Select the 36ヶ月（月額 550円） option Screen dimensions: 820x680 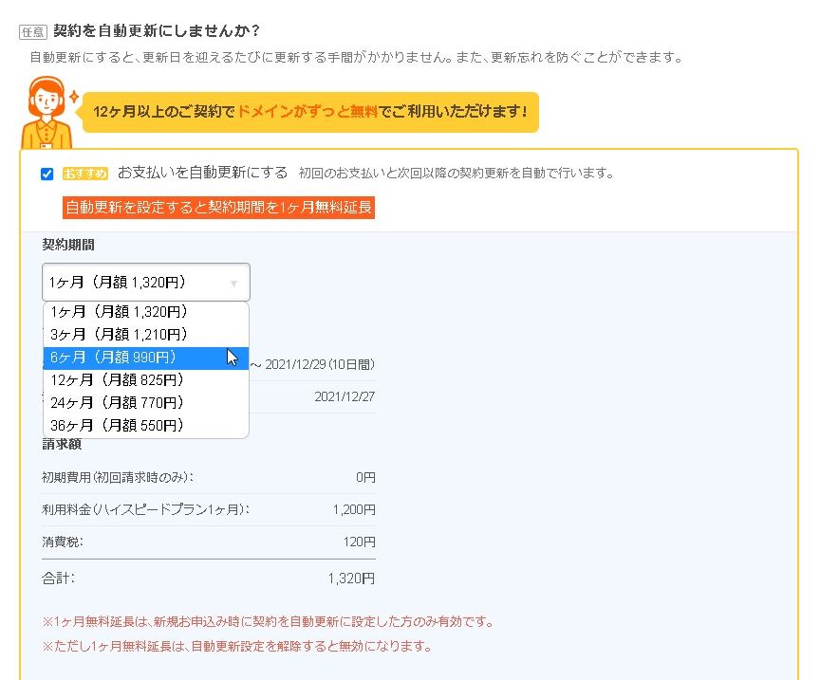coord(117,426)
